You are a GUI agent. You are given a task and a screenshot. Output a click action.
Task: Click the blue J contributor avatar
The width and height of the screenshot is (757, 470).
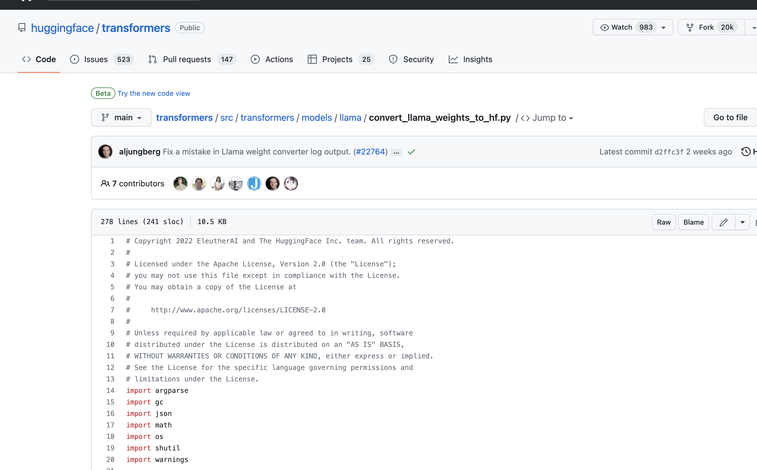coord(254,184)
